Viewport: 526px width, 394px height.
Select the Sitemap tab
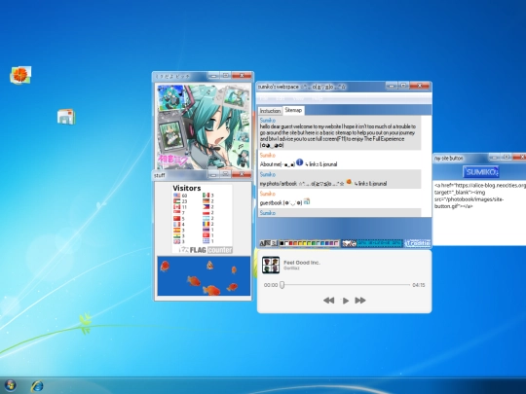pos(293,110)
